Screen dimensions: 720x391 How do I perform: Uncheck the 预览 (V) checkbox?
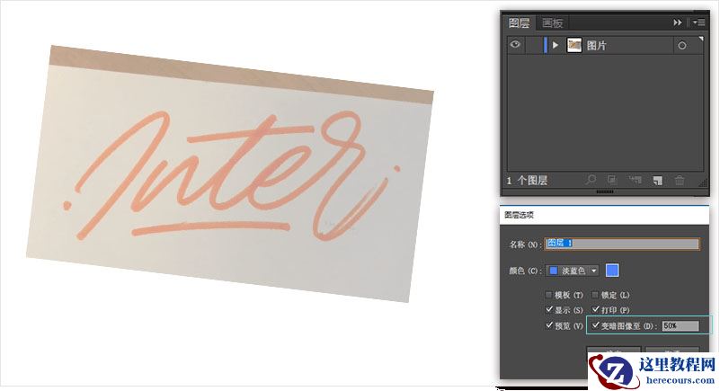548,324
